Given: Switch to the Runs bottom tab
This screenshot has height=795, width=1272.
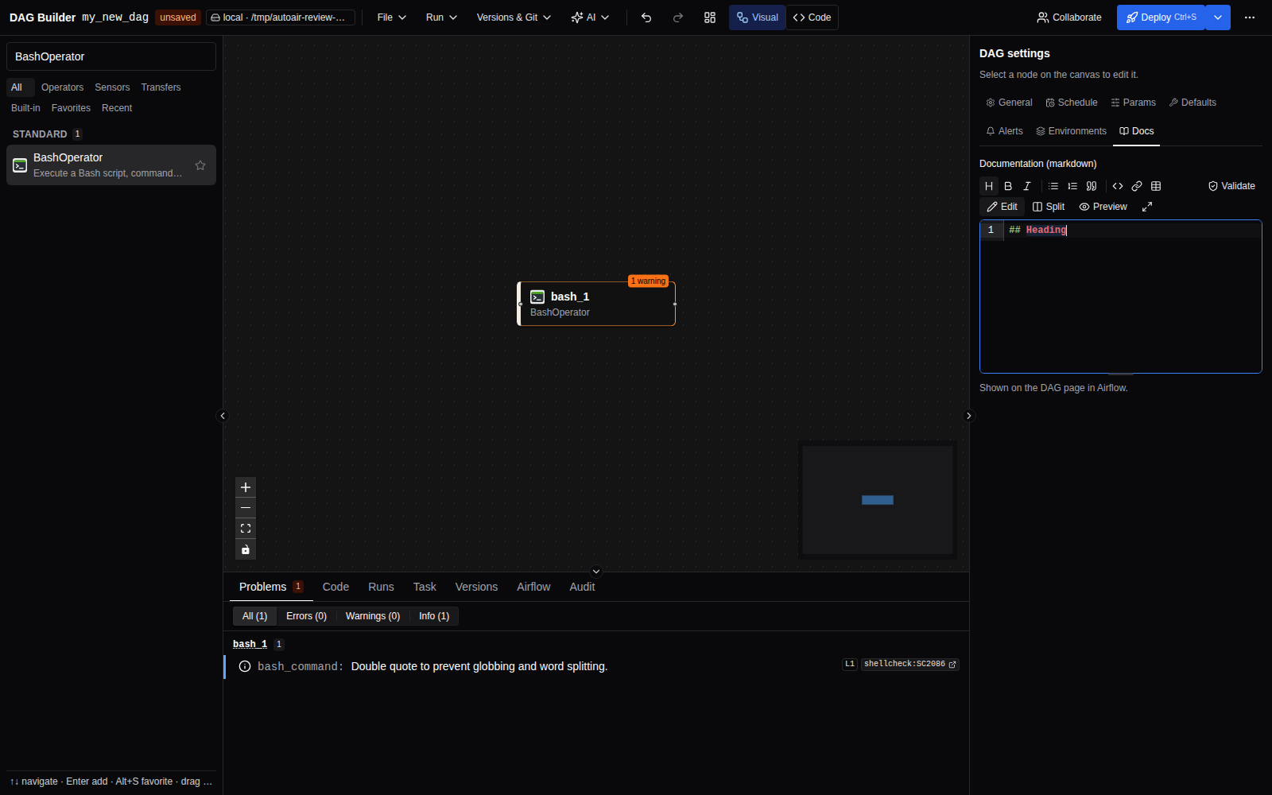Looking at the screenshot, I should 381,587.
